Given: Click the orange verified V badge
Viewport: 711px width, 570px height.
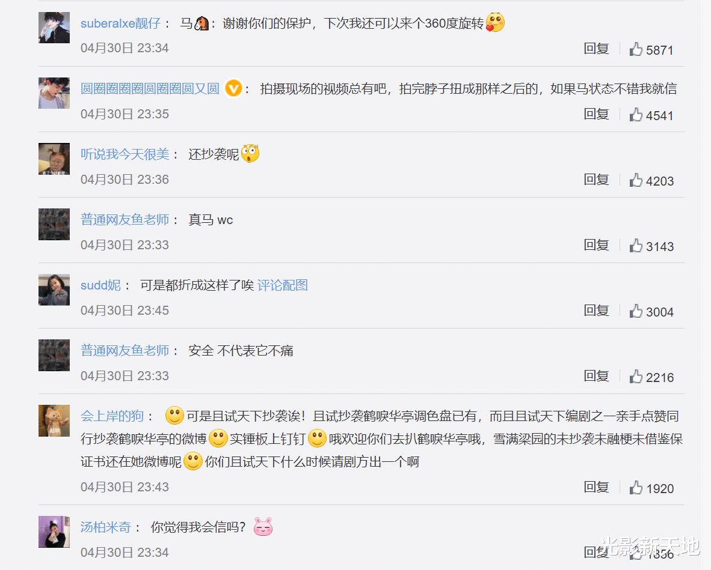Looking at the screenshot, I should pyautogui.click(x=233, y=88).
